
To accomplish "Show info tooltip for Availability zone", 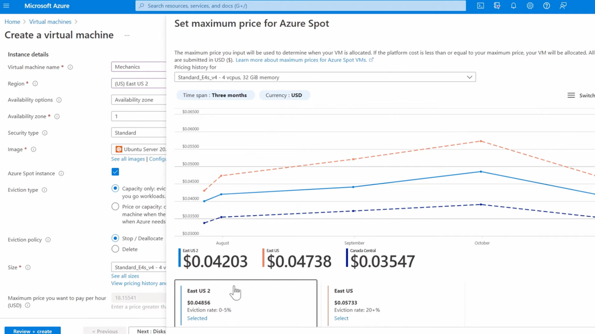I will [57, 116].
